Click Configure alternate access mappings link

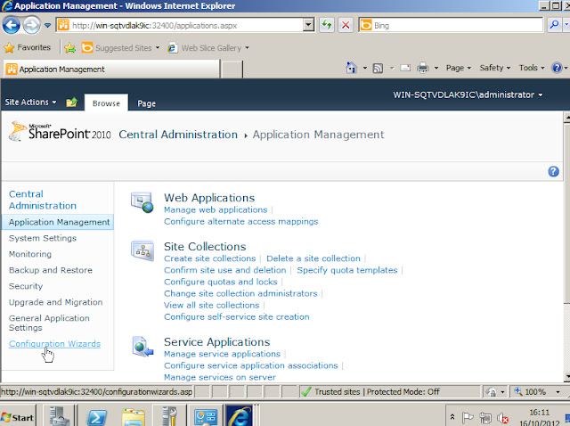point(241,222)
